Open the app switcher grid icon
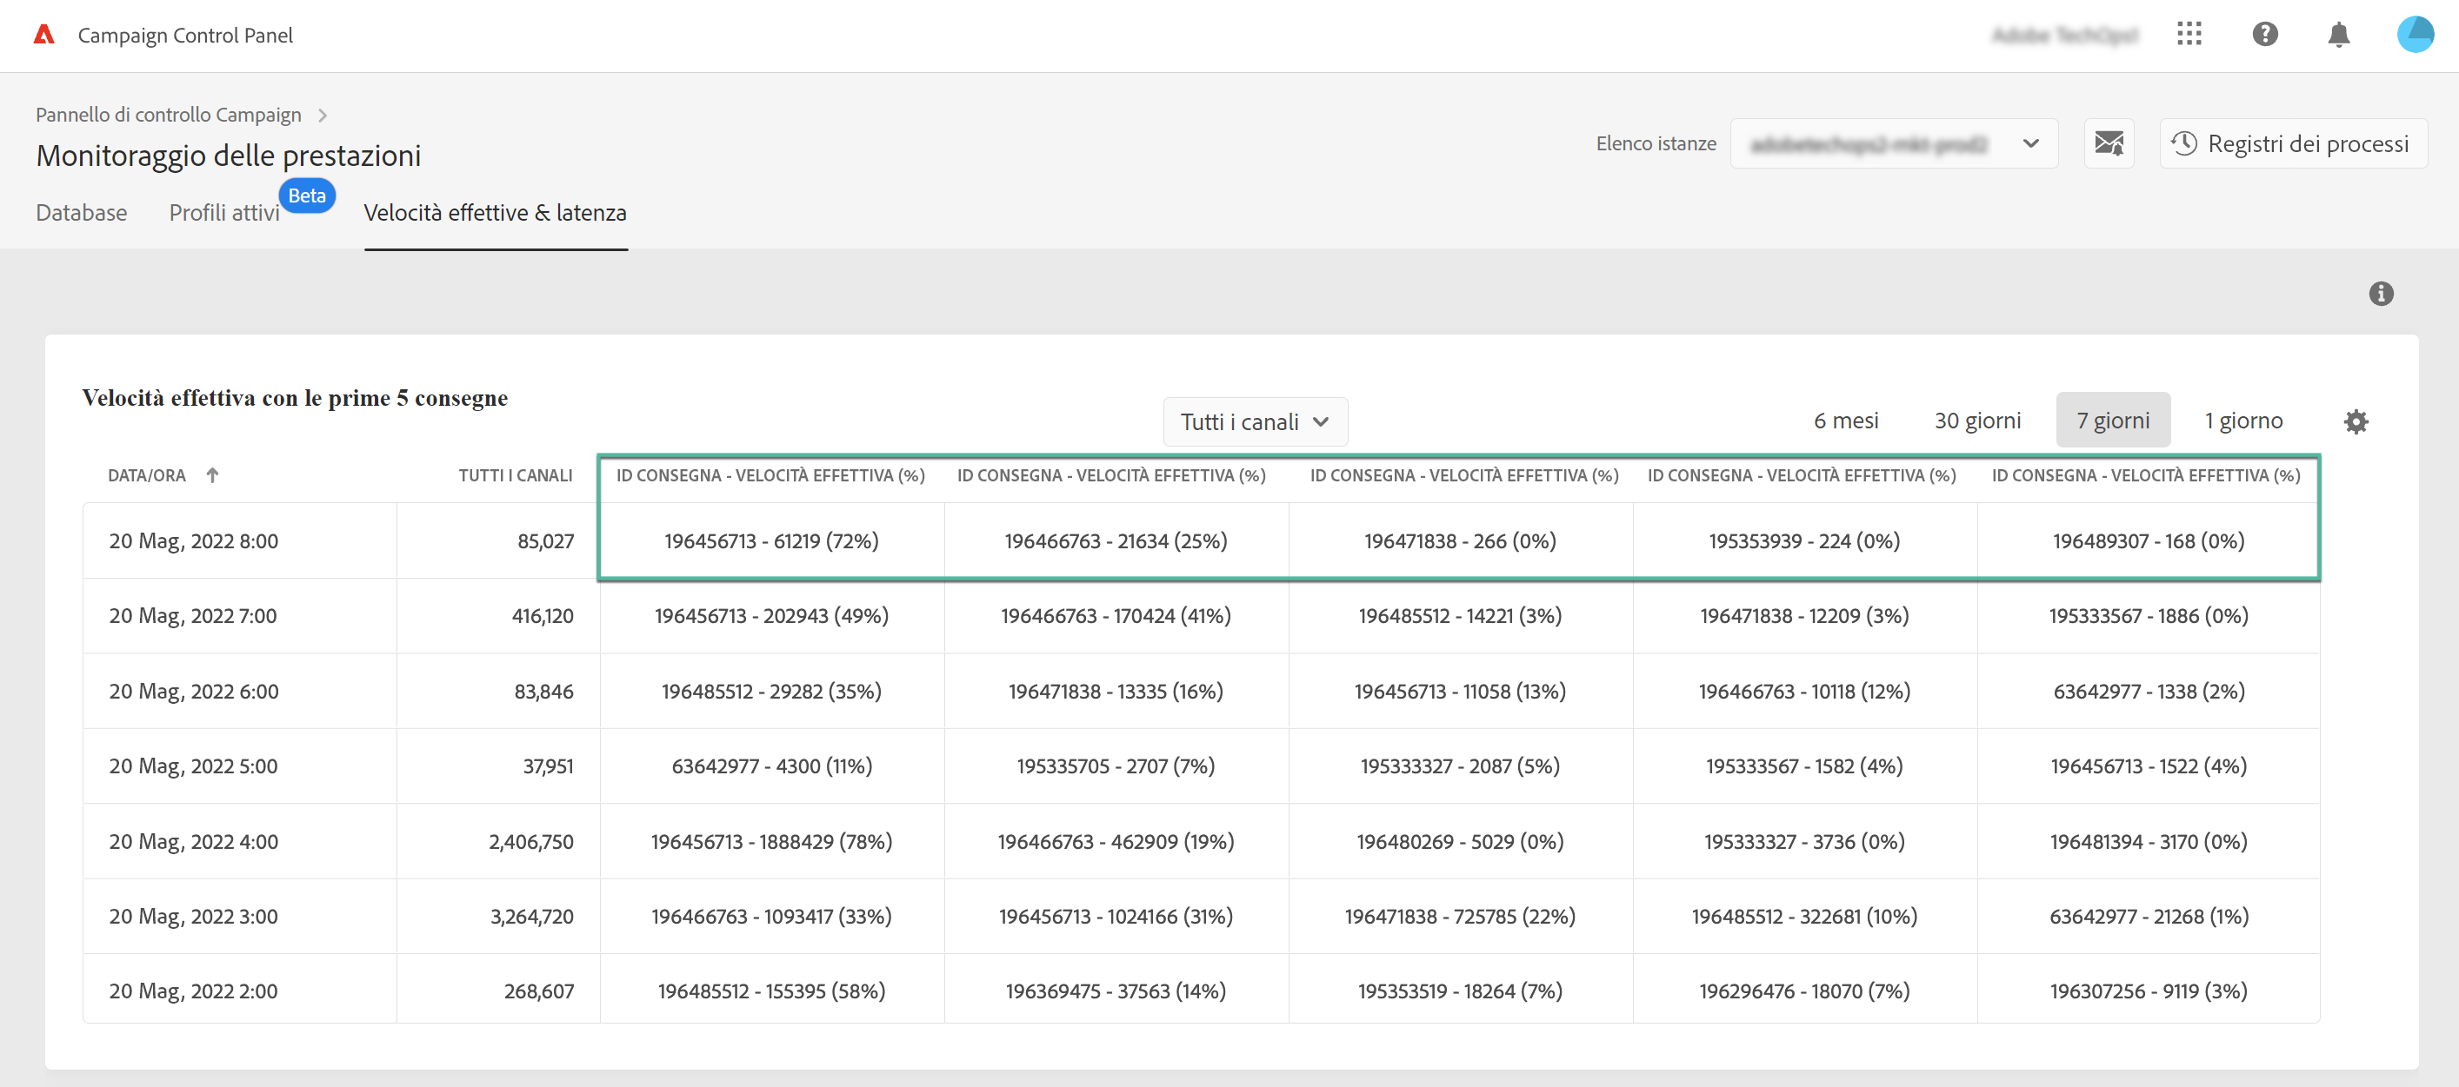The height and width of the screenshot is (1087, 2459). pyautogui.click(x=2189, y=35)
